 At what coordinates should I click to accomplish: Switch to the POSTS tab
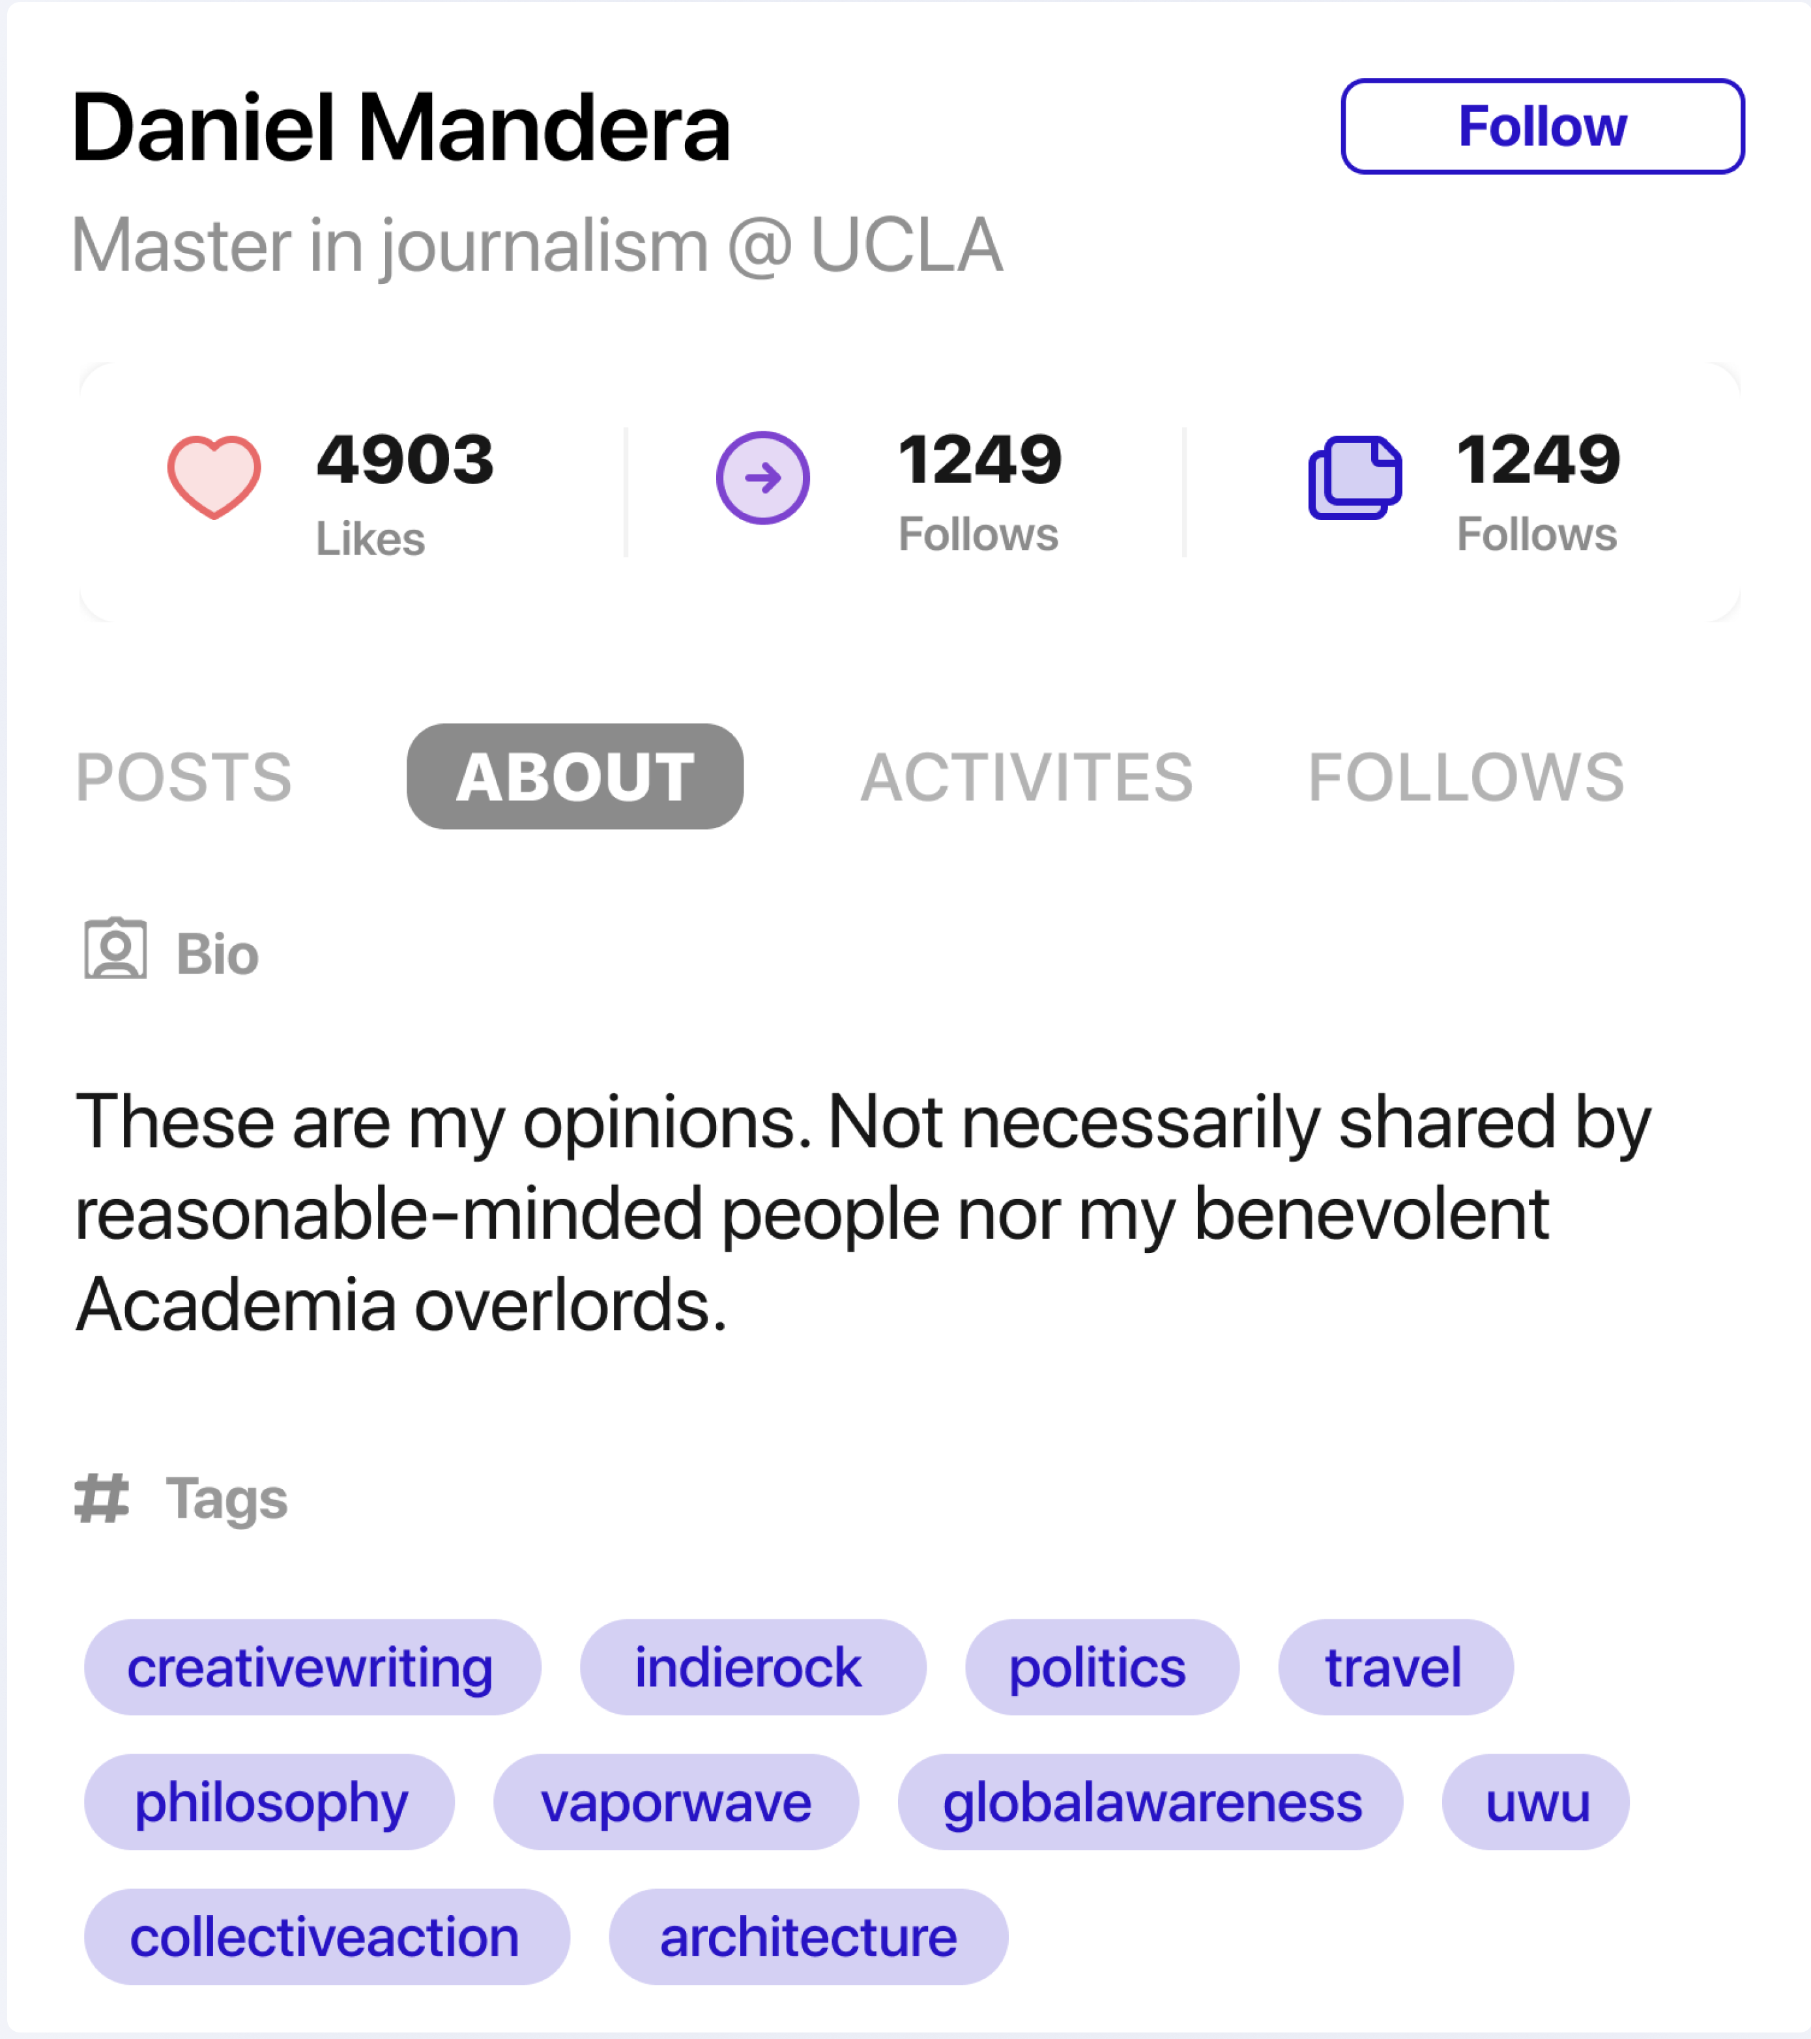tap(184, 777)
